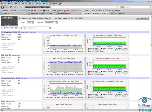Open the Alexa bookmark in bookmarks toolbar
The width and height of the screenshot is (152, 112).
click(x=92, y=11)
